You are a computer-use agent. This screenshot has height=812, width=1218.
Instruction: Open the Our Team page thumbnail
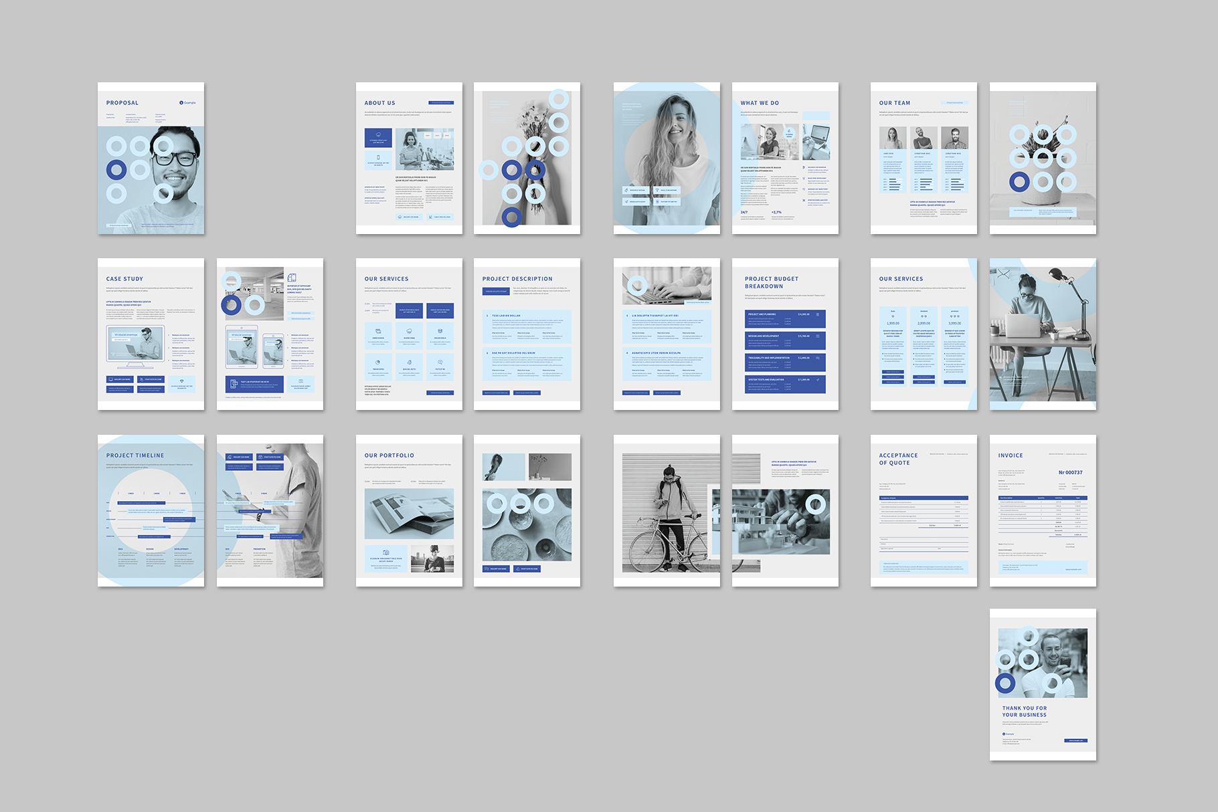[924, 159]
